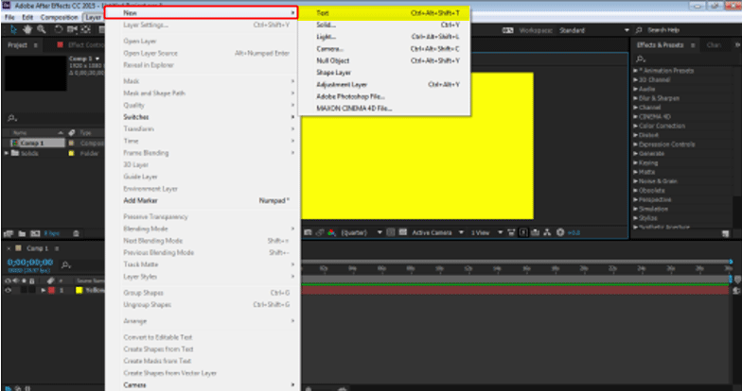Choose Adjustment Layer from New submenu
Image resolution: width=742 pixels, height=391 pixels.
pyautogui.click(x=384, y=85)
